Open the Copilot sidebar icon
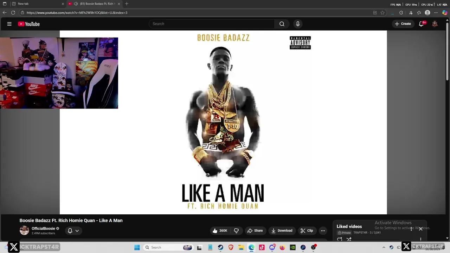This screenshot has height=253, width=450. [x=445, y=13]
